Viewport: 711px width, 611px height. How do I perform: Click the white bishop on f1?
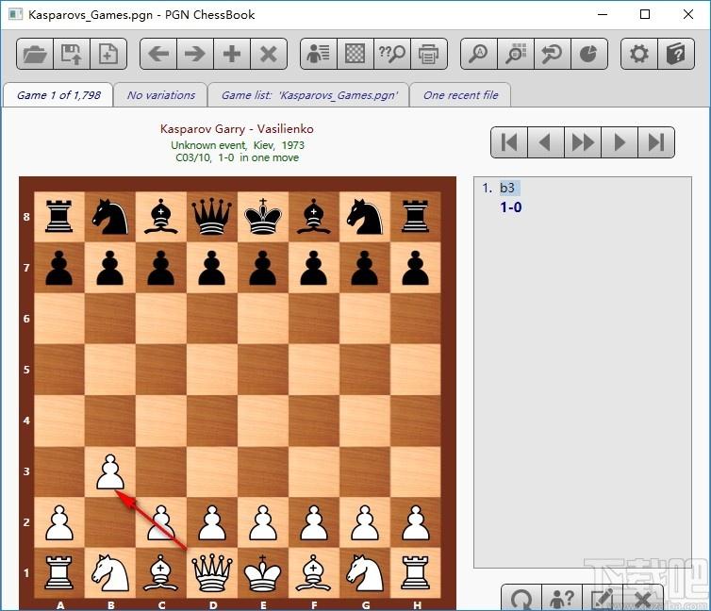pyautogui.click(x=313, y=573)
